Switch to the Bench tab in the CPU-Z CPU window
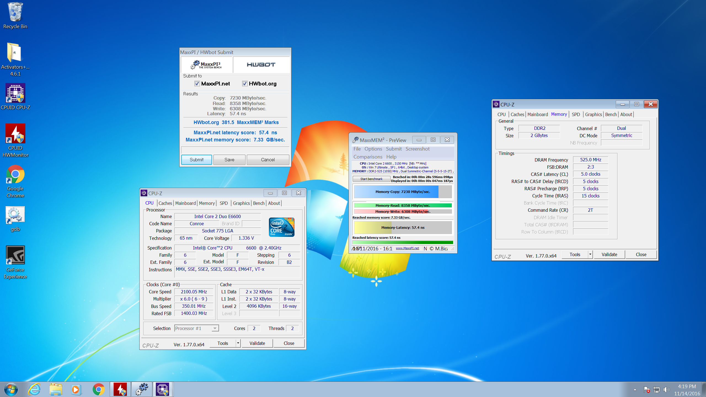The width and height of the screenshot is (706, 397). pos(259,203)
